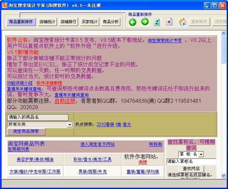Click the 自助注册 link
This screenshot has height=189, width=228.
tap(65, 101)
